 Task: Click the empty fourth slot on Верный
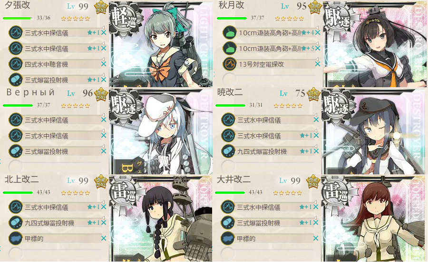coord(57,166)
